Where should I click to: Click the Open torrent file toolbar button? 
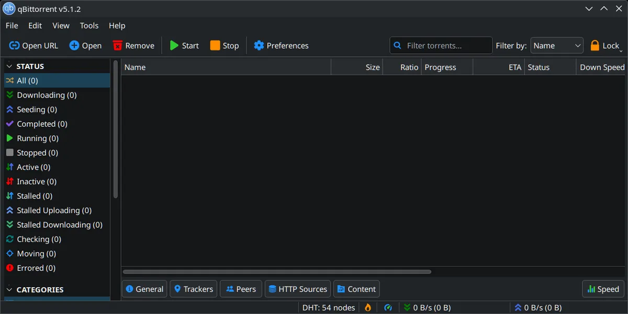pos(85,45)
